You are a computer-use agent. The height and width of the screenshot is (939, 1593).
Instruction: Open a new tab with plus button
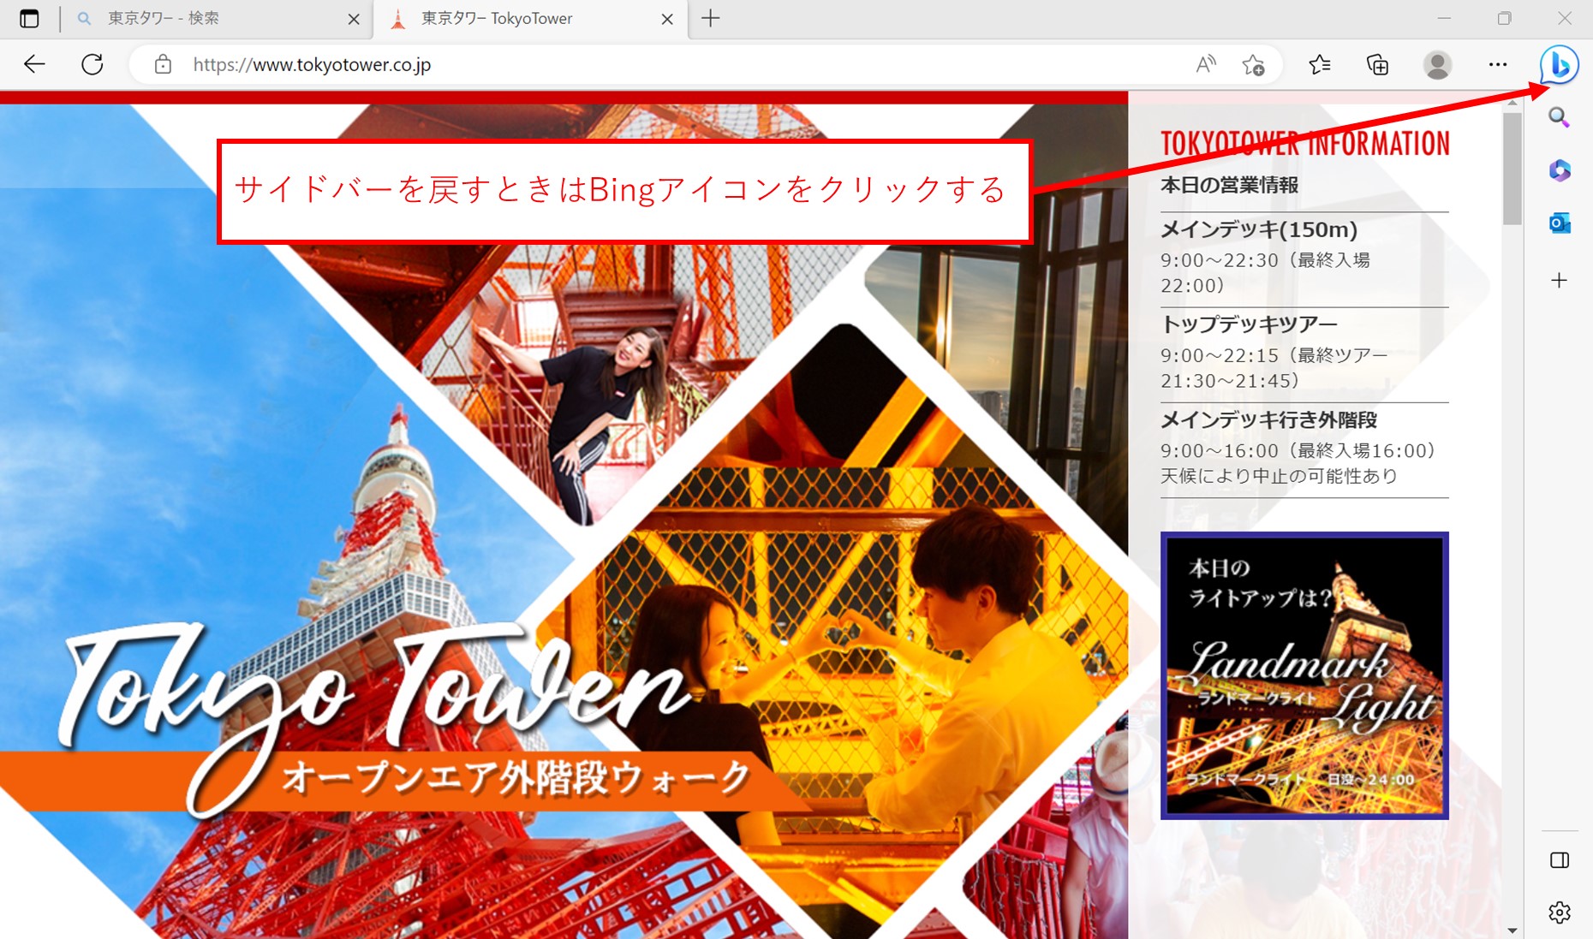click(711, 18)
